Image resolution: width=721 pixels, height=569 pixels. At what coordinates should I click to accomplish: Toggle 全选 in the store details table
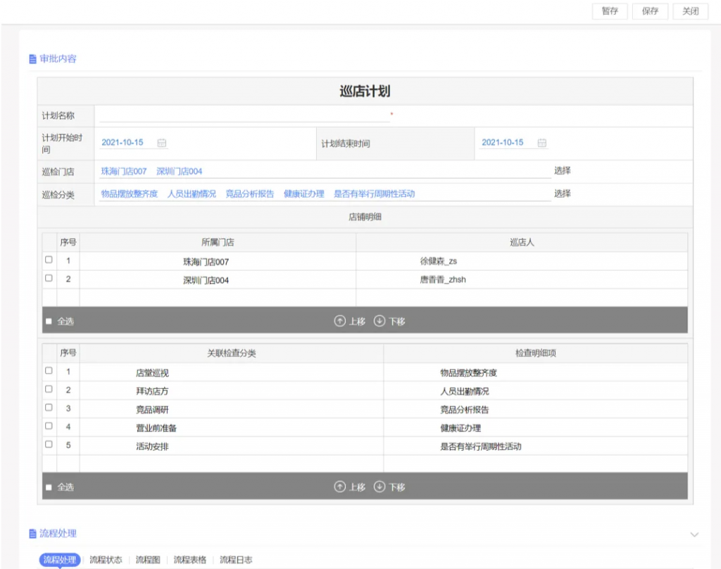pos(49,321)
